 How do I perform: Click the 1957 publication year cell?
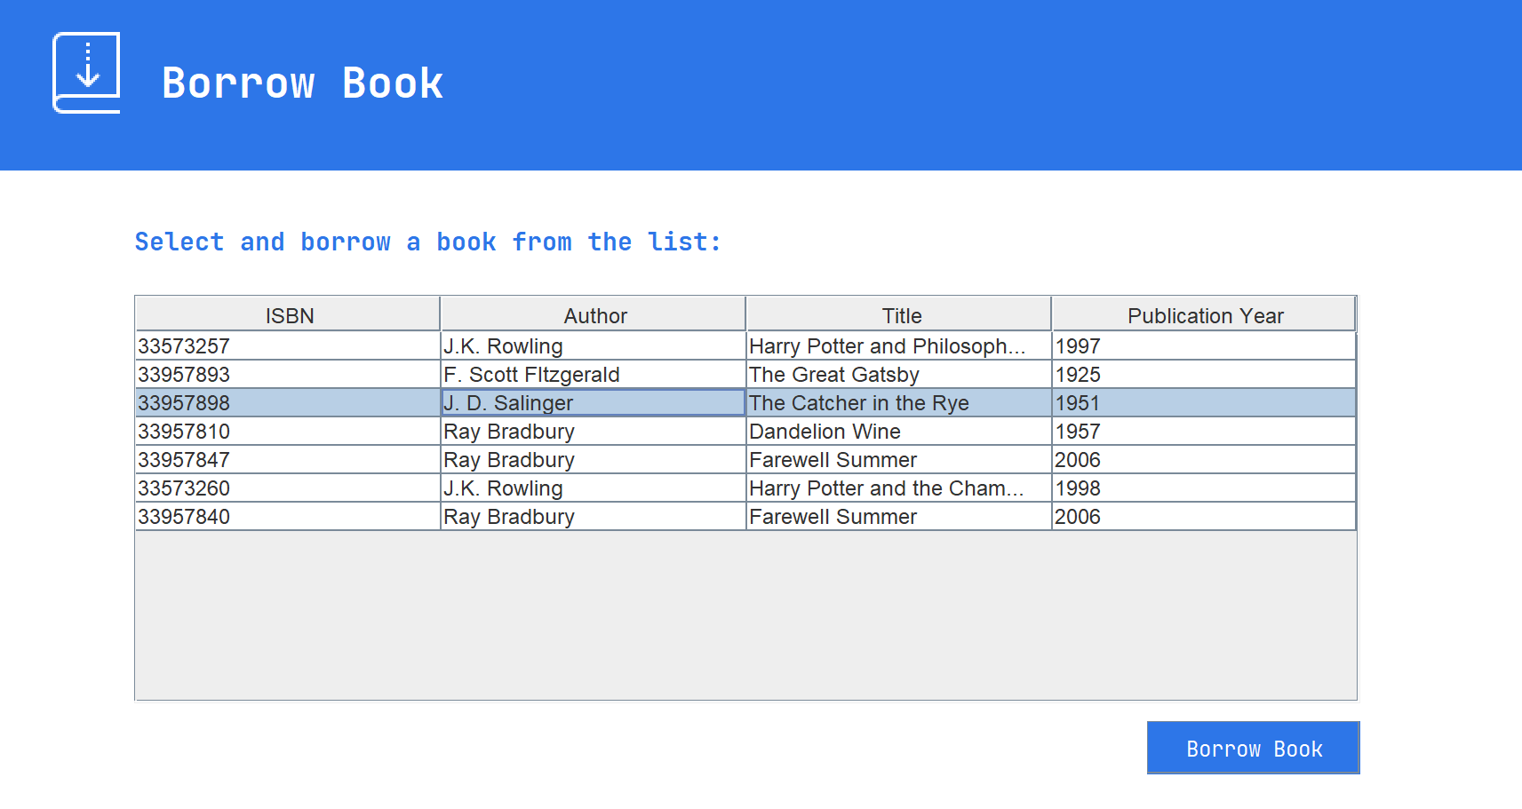pos(1204,431)
